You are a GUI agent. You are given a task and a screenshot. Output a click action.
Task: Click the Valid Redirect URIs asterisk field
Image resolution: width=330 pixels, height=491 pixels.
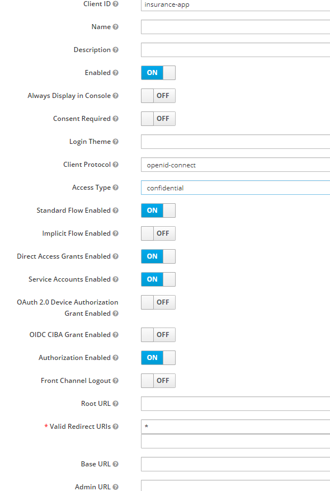[235, 427]
